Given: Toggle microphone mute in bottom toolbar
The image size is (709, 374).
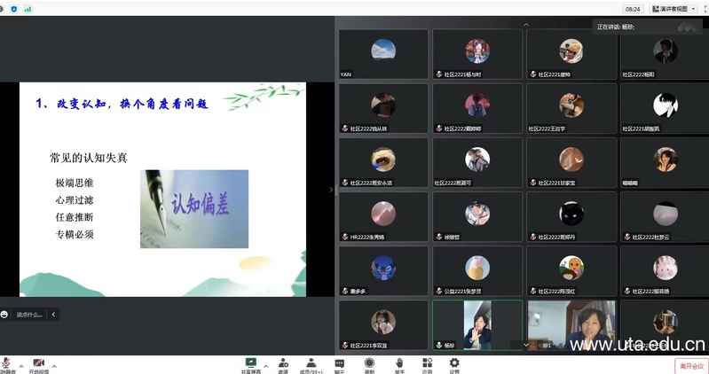Looking at the screenshot, I should 7,364.
